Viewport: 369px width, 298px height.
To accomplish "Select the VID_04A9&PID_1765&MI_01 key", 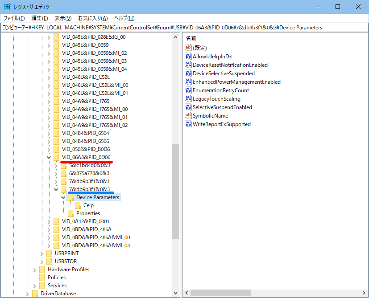I will point(95,117).
